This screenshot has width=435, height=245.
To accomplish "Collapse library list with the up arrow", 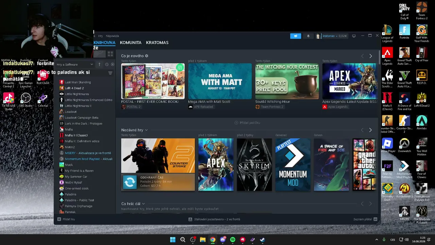I will click(99, 64).
